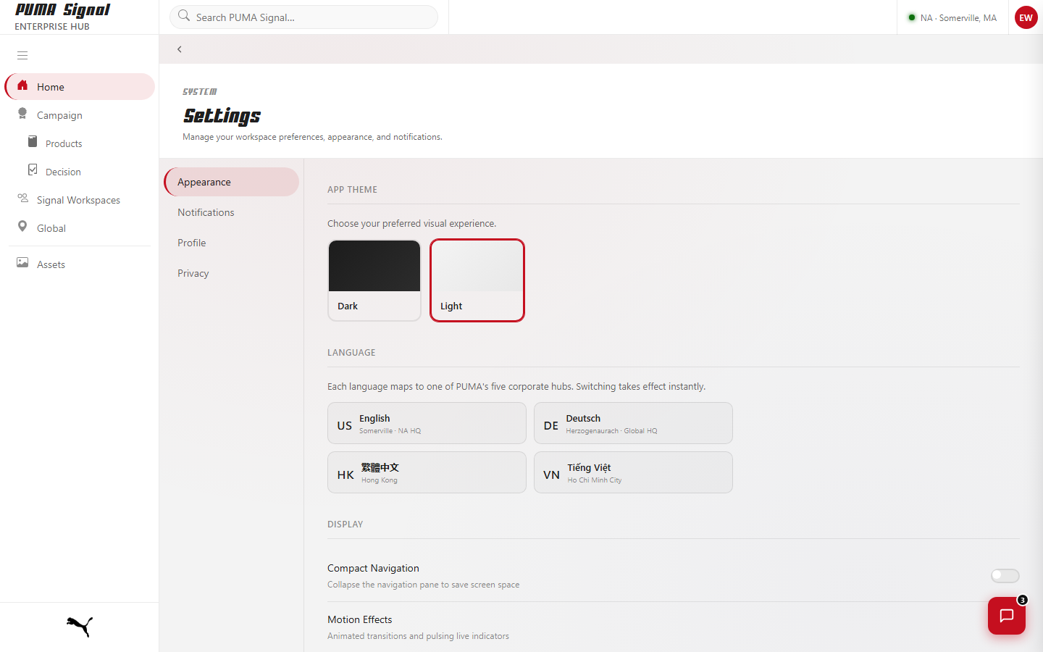Open the chat bubble widget
Image resolution: width=1043 pixels, height=652 pixels.
[1007, 616]
